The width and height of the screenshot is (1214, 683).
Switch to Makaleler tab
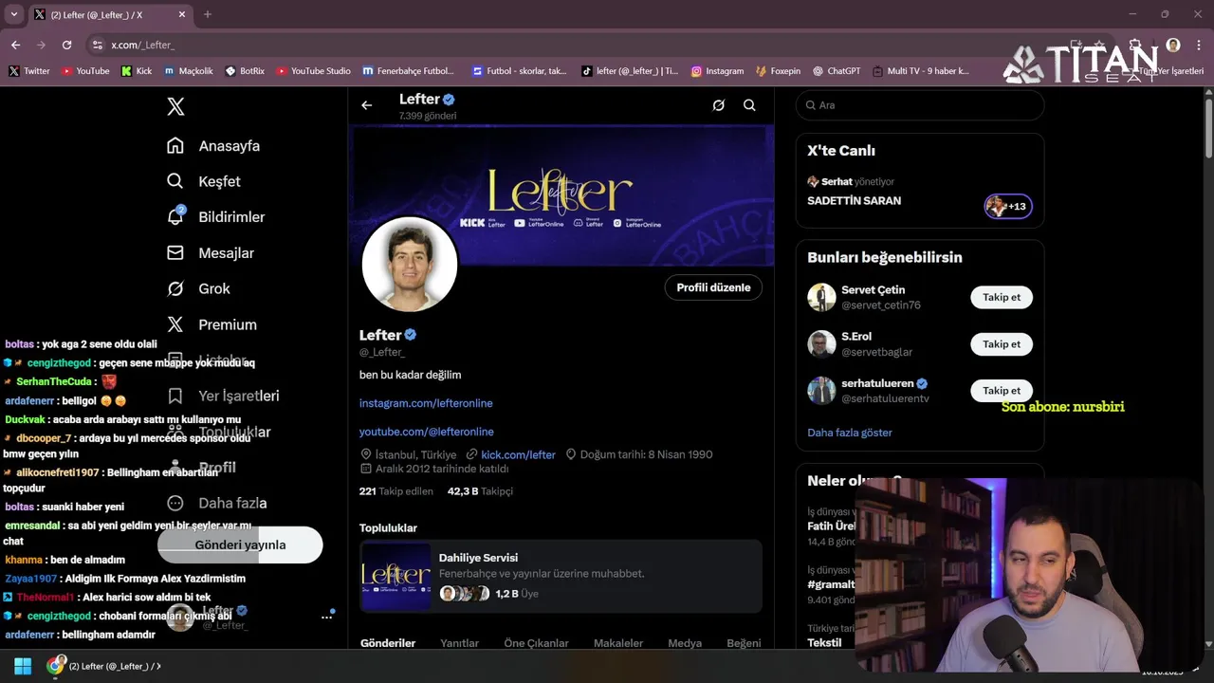(x=618, y=643)
